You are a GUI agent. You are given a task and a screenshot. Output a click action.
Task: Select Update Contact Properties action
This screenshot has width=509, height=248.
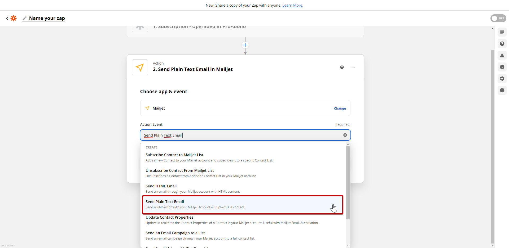pyautogui.click(x=243, y=220)
